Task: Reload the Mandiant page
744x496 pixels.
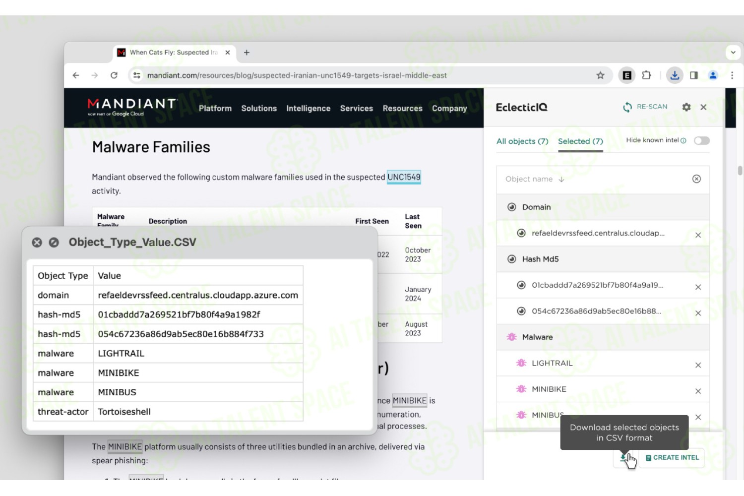Action: (114, 75)
